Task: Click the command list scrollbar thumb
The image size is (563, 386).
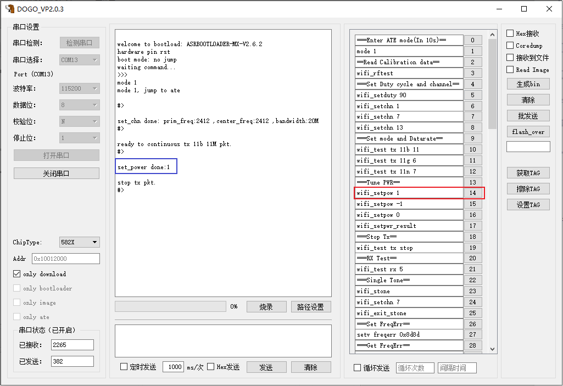Action: 492,83
